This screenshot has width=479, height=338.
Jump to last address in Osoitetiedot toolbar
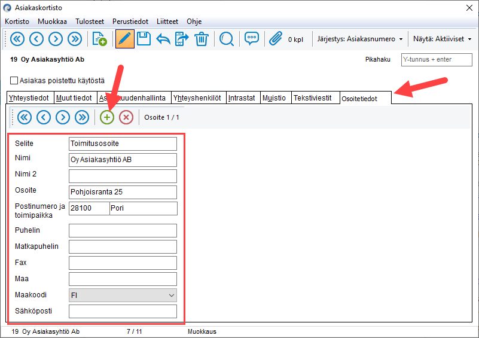point(82,117)
